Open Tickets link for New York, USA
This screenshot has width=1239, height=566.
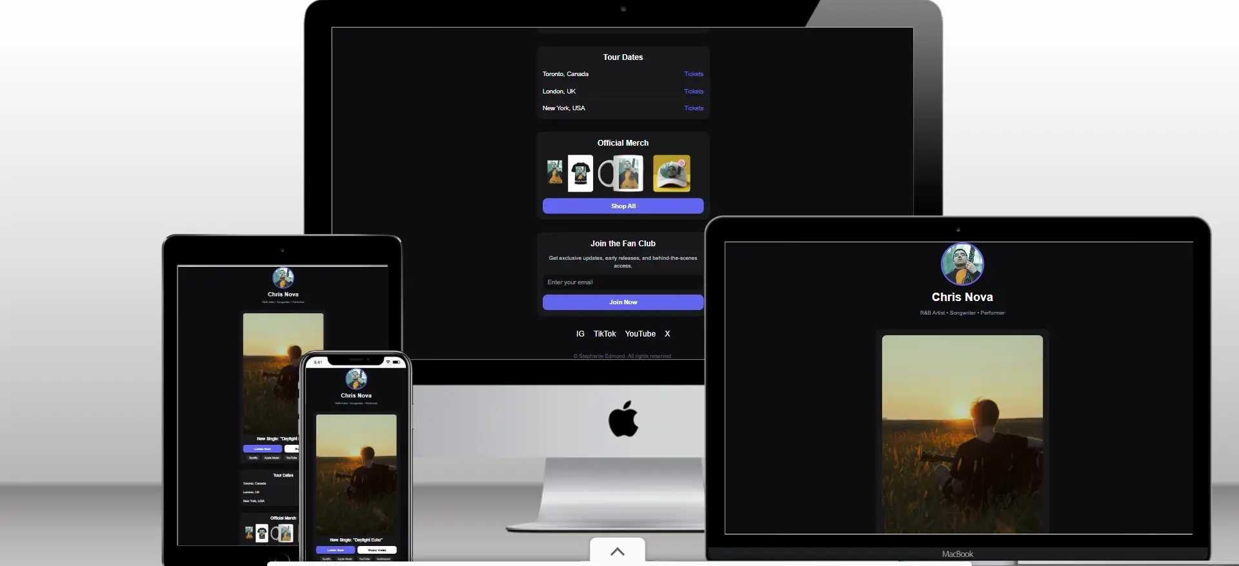[x=694, y=108]
